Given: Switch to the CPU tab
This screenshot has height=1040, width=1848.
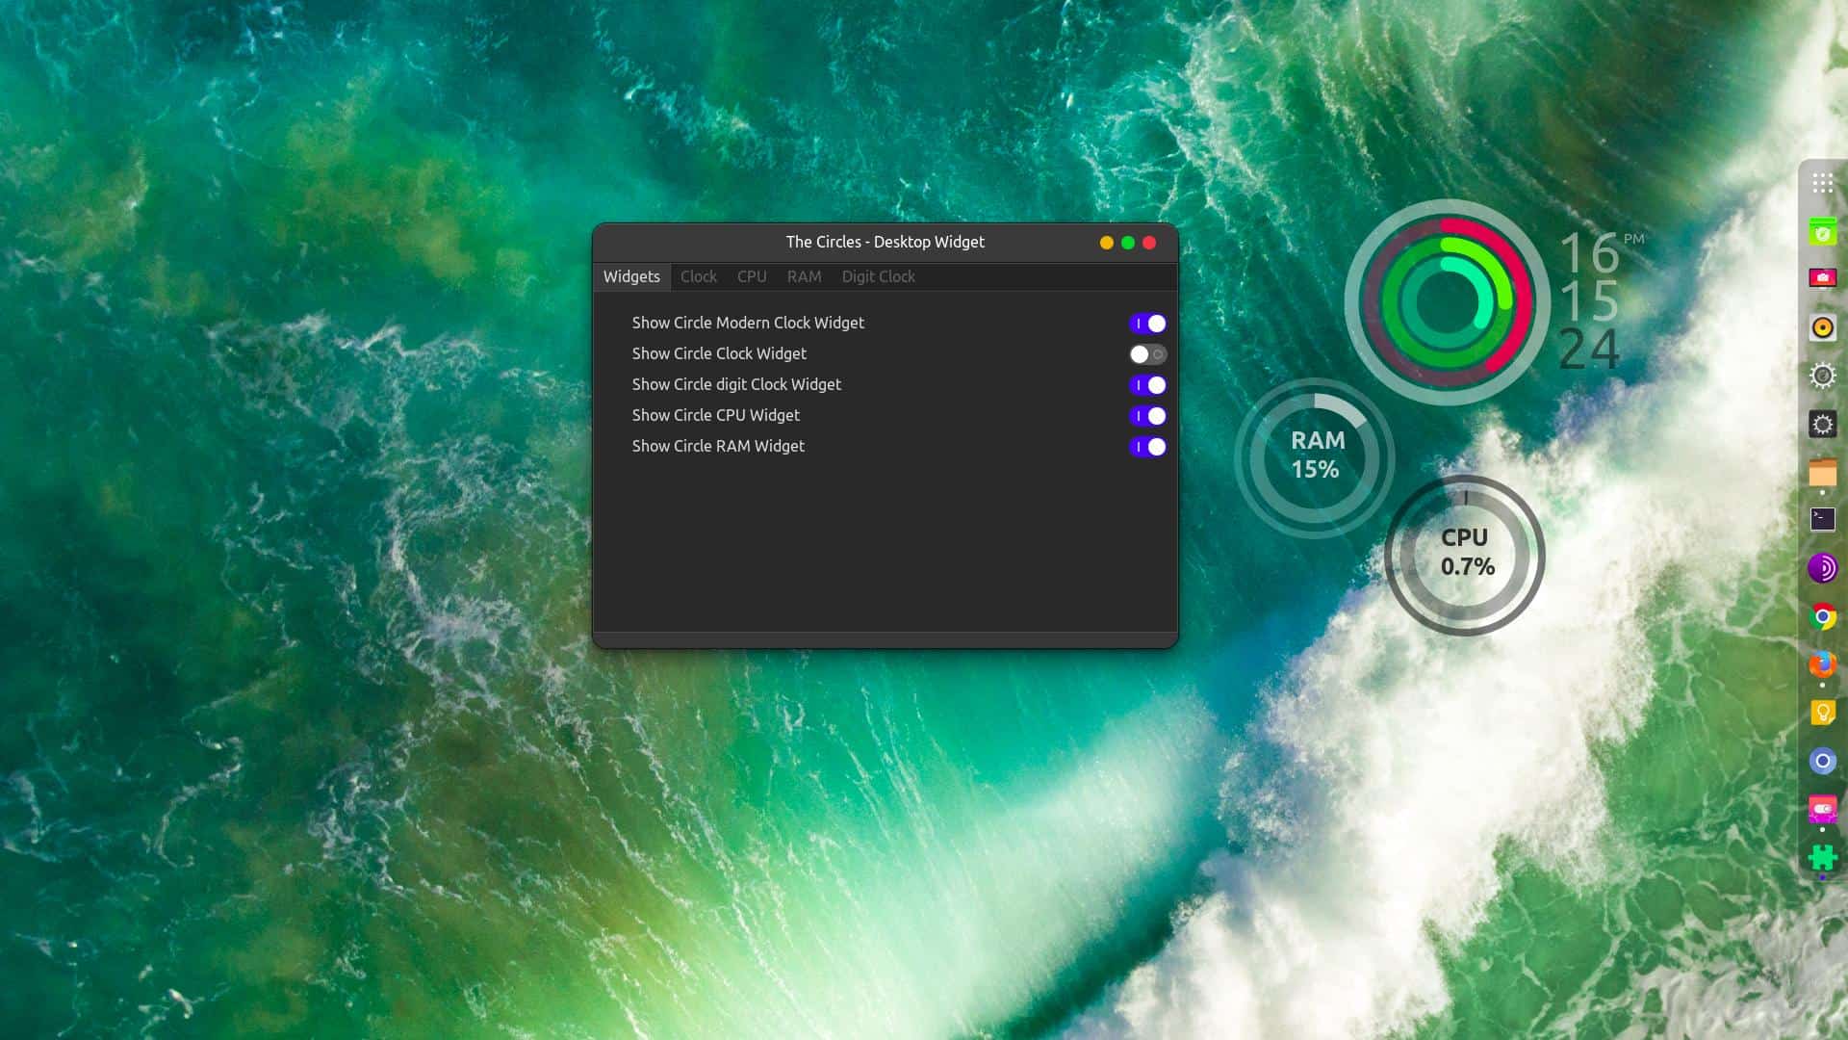Looking at the screenshot, I should (752, 276).
